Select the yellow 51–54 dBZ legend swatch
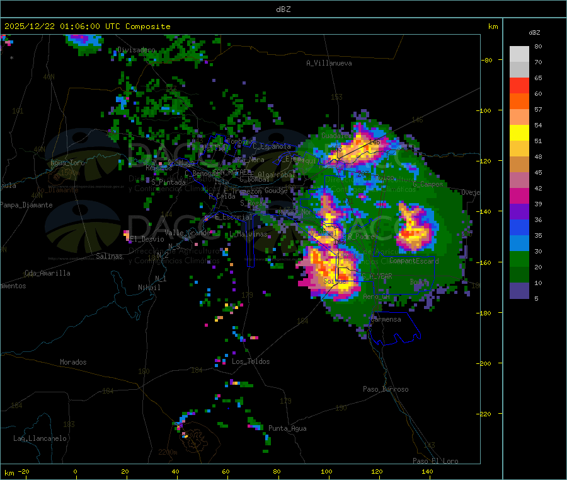The width and height of the screenshot is (567, 480). [x=519, y=133]
